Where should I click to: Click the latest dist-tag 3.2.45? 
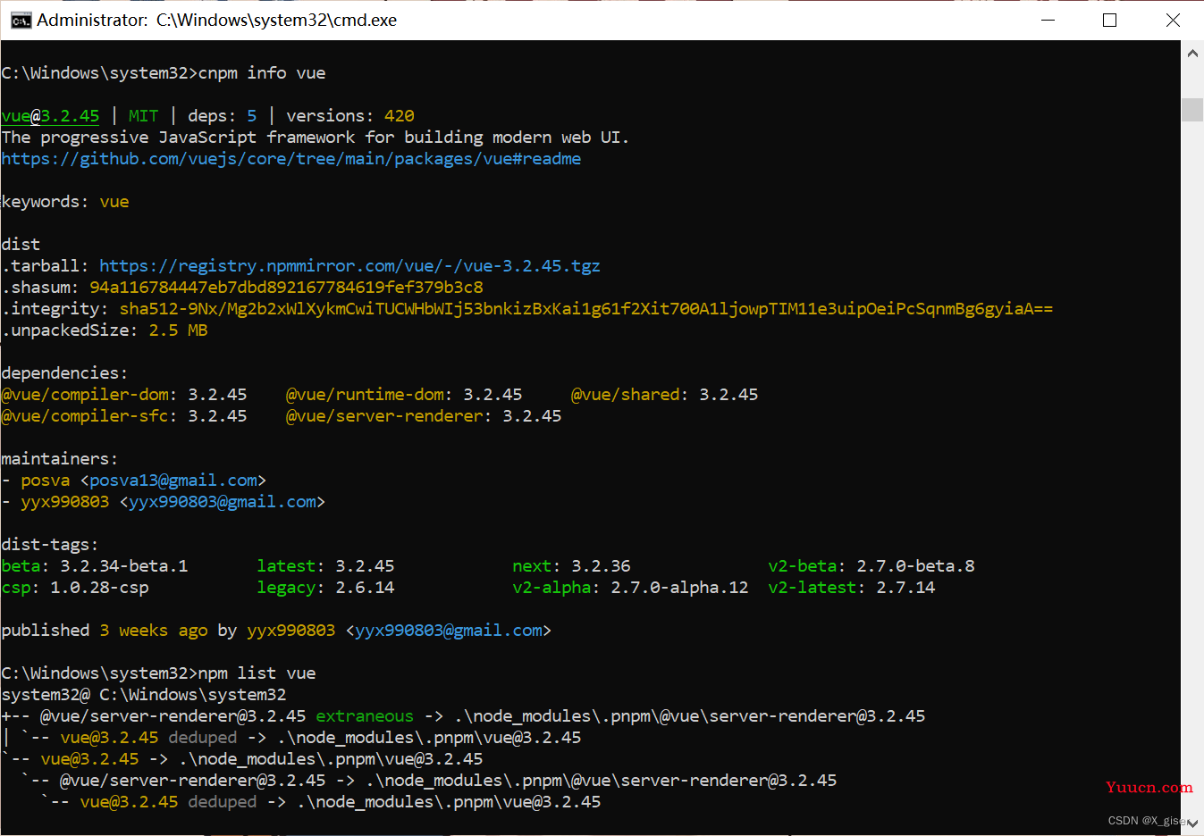click(x=325, y=566)
